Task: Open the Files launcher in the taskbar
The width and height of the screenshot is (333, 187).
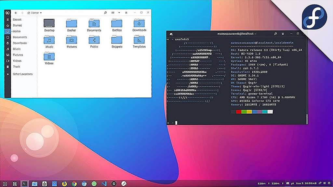Action: pos(34,184)
